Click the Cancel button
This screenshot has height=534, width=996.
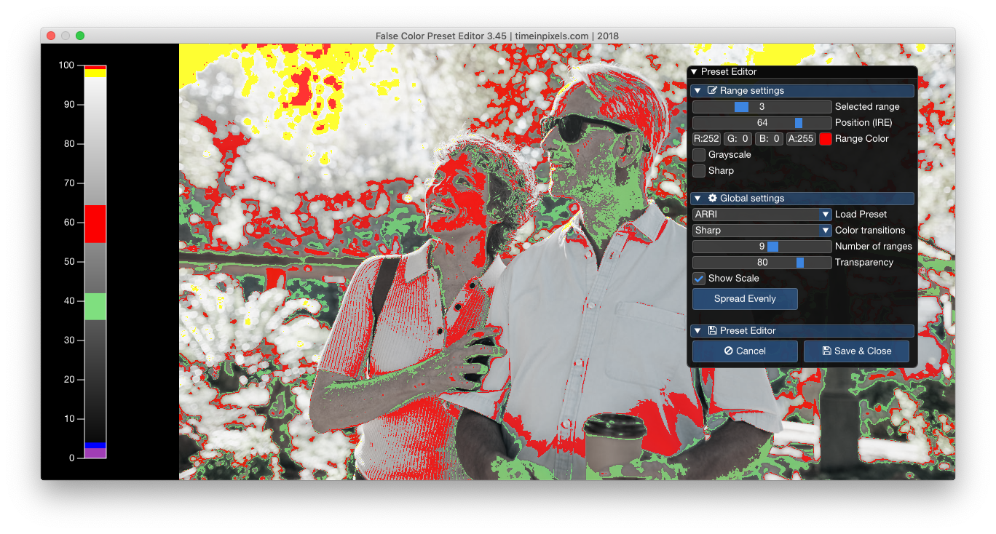click(745, 351)
